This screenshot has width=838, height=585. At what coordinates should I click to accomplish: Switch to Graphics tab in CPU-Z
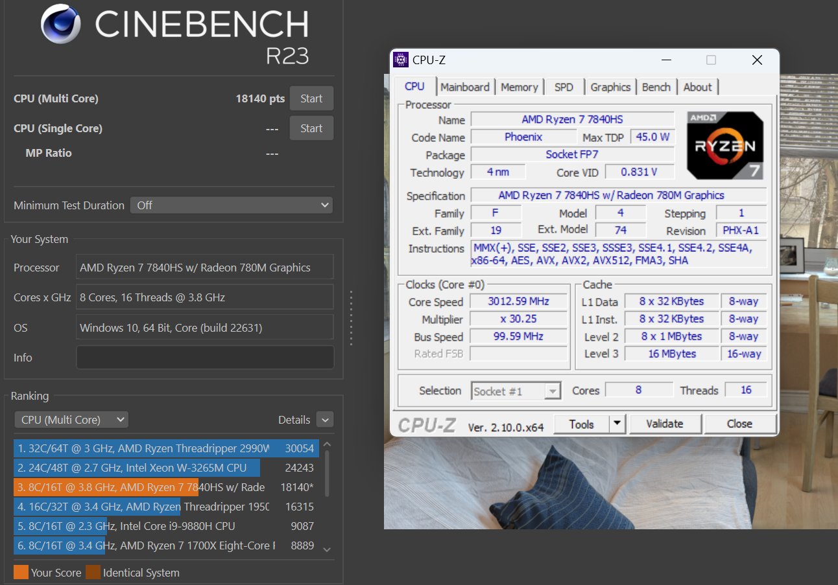tap(610, 87)
